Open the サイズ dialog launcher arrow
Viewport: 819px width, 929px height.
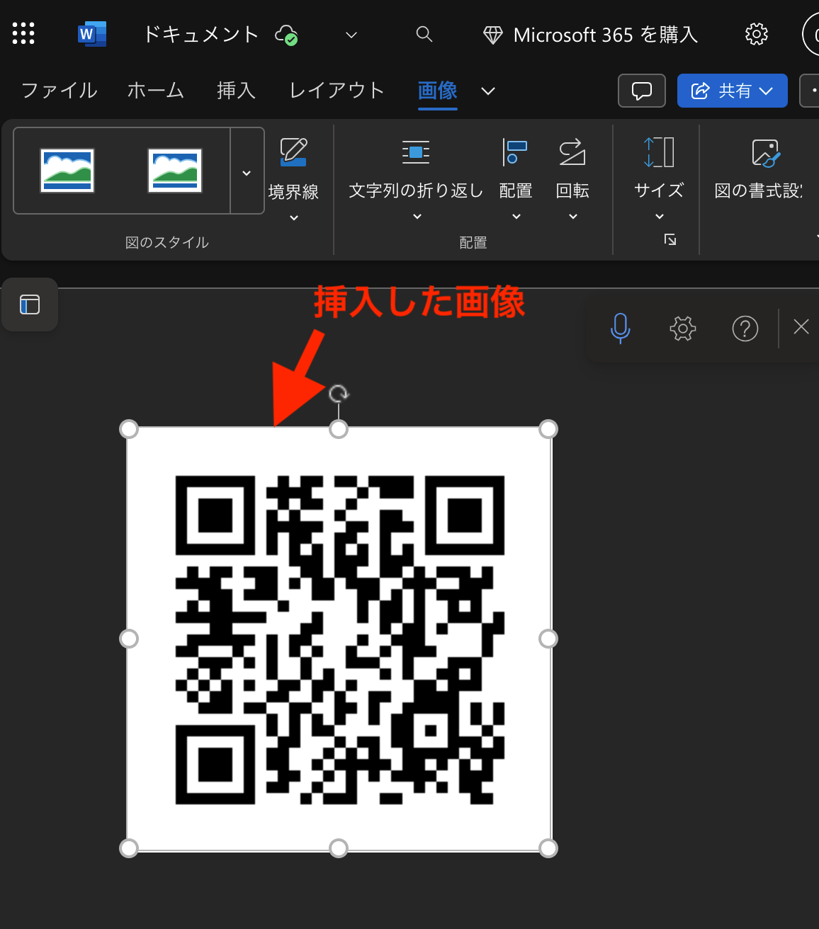(x=670, y=240)
